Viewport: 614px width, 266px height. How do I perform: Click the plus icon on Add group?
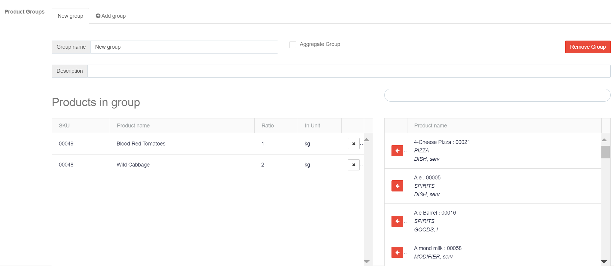pyautogui.click(x=98, y=16)
